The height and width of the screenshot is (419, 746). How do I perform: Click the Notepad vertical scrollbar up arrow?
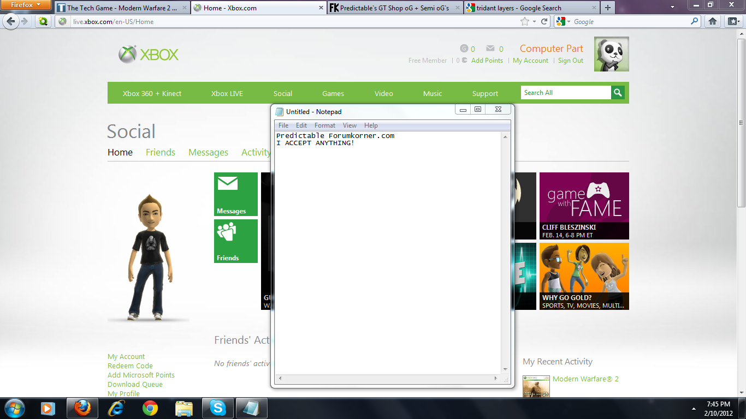(505, 137)
